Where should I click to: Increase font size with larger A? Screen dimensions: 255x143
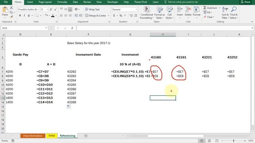click(x=51, y=10)
